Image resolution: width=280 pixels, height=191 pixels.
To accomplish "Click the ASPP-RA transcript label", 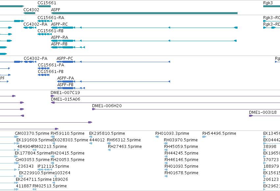I will [x=60, y=37].
